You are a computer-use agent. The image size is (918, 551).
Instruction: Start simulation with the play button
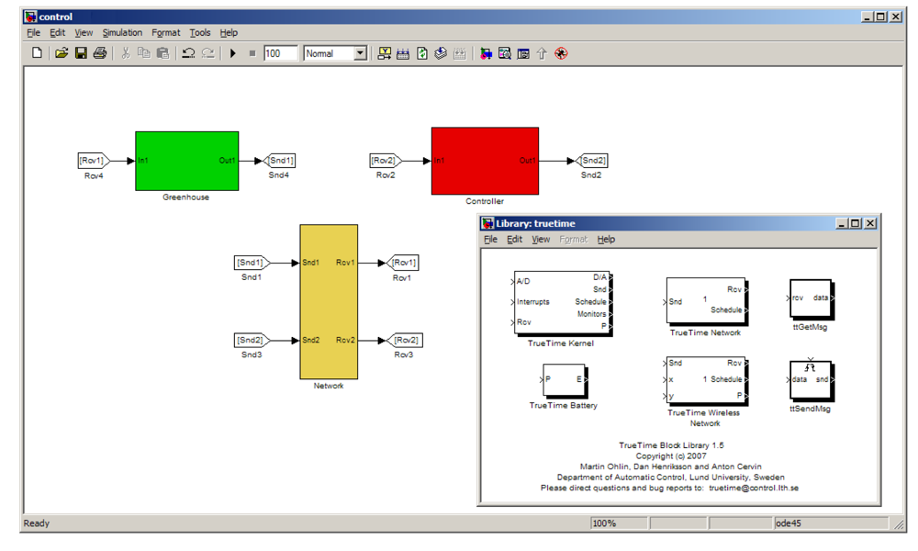[x=233, y=53]
